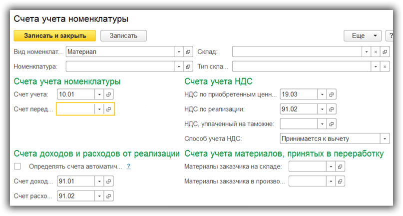Expand the Номенклатура dropdown arrow

click(x=179, y=66)
